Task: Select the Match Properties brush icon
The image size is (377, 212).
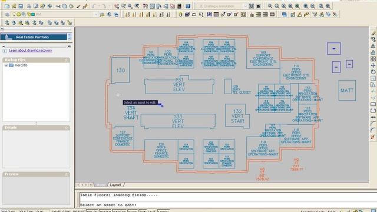Action: 78,6
